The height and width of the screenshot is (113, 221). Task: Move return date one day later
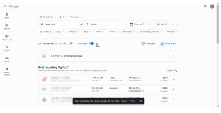(176, 24)
